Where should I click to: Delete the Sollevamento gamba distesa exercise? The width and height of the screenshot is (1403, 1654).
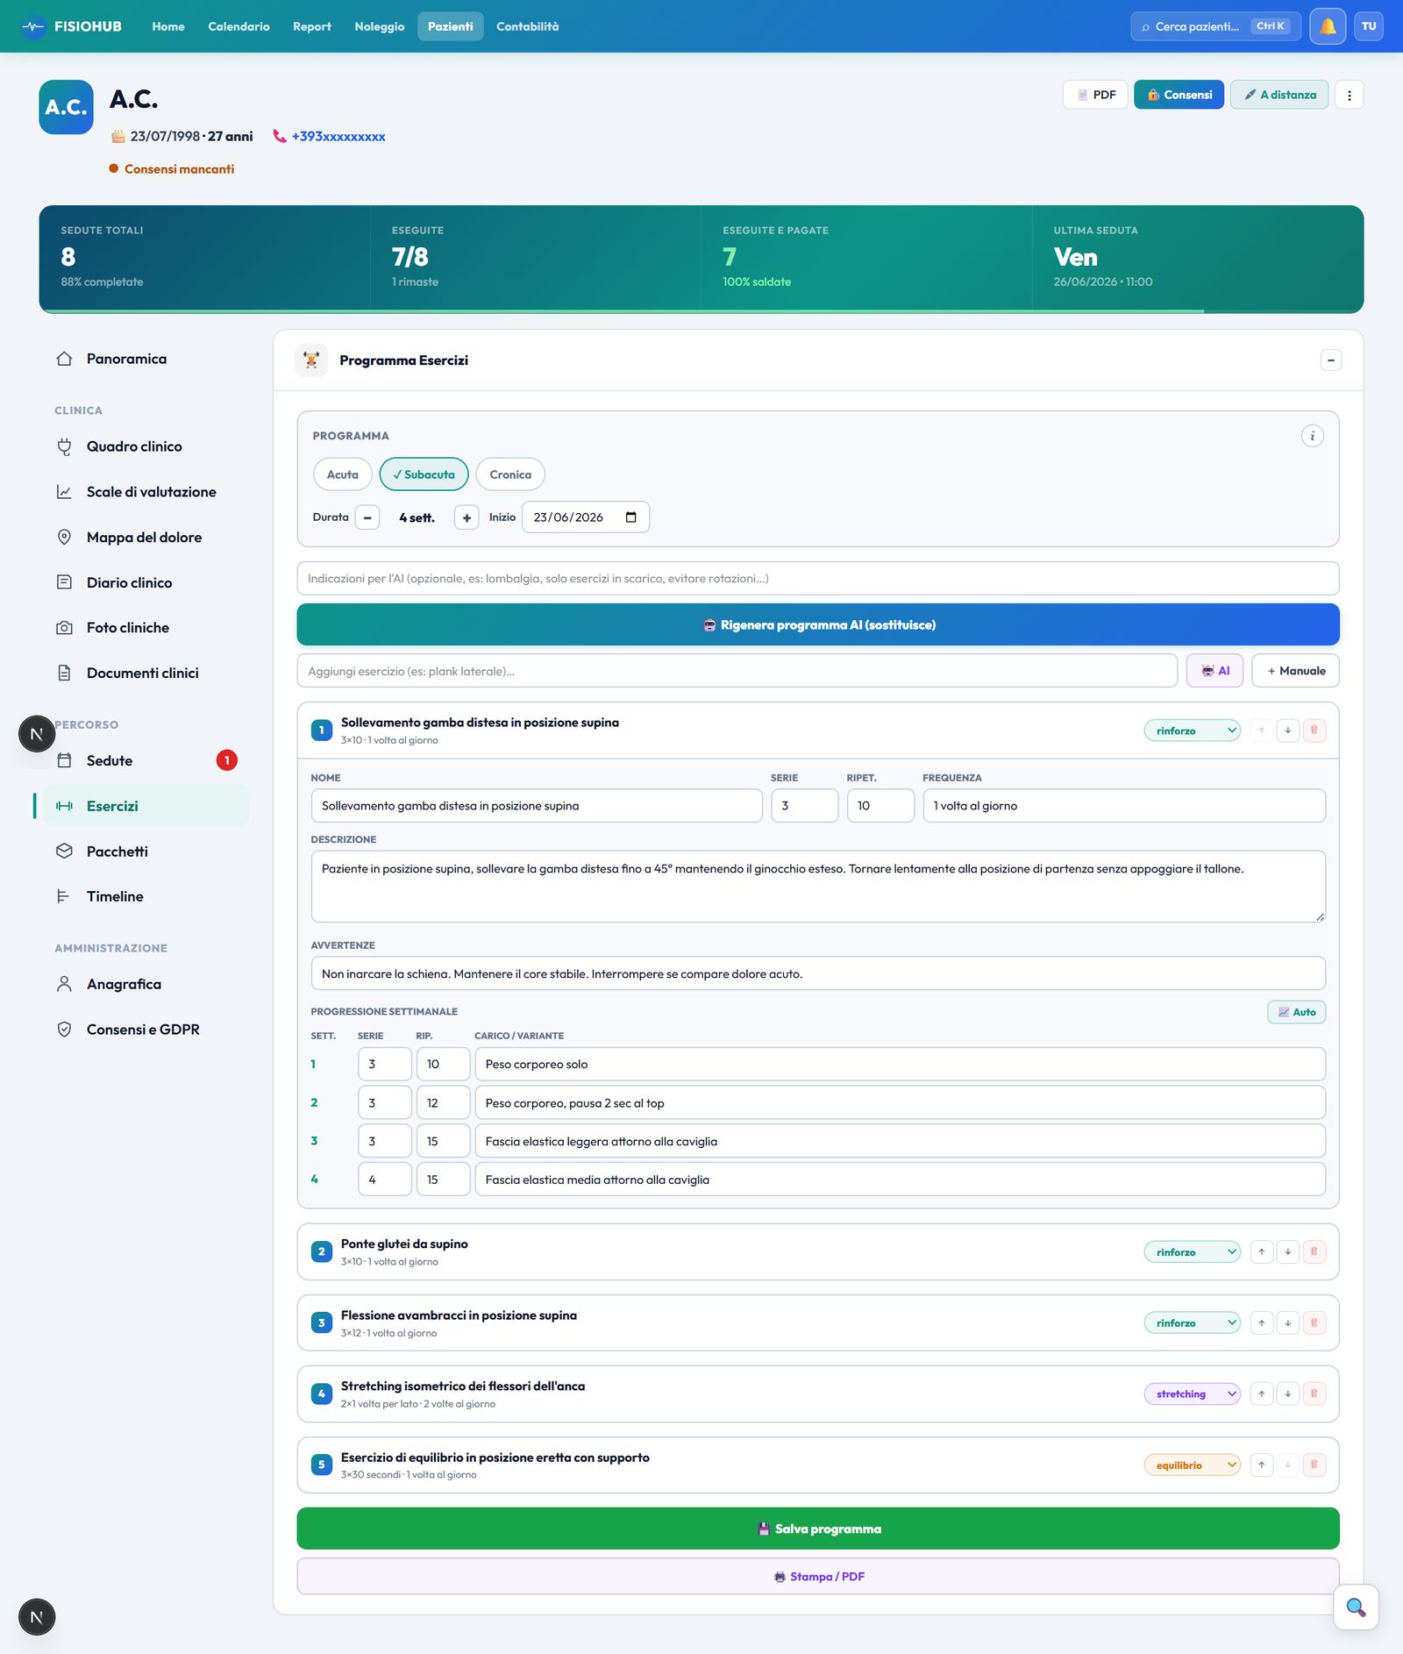pyautogui.click(x=1314, y=731)
